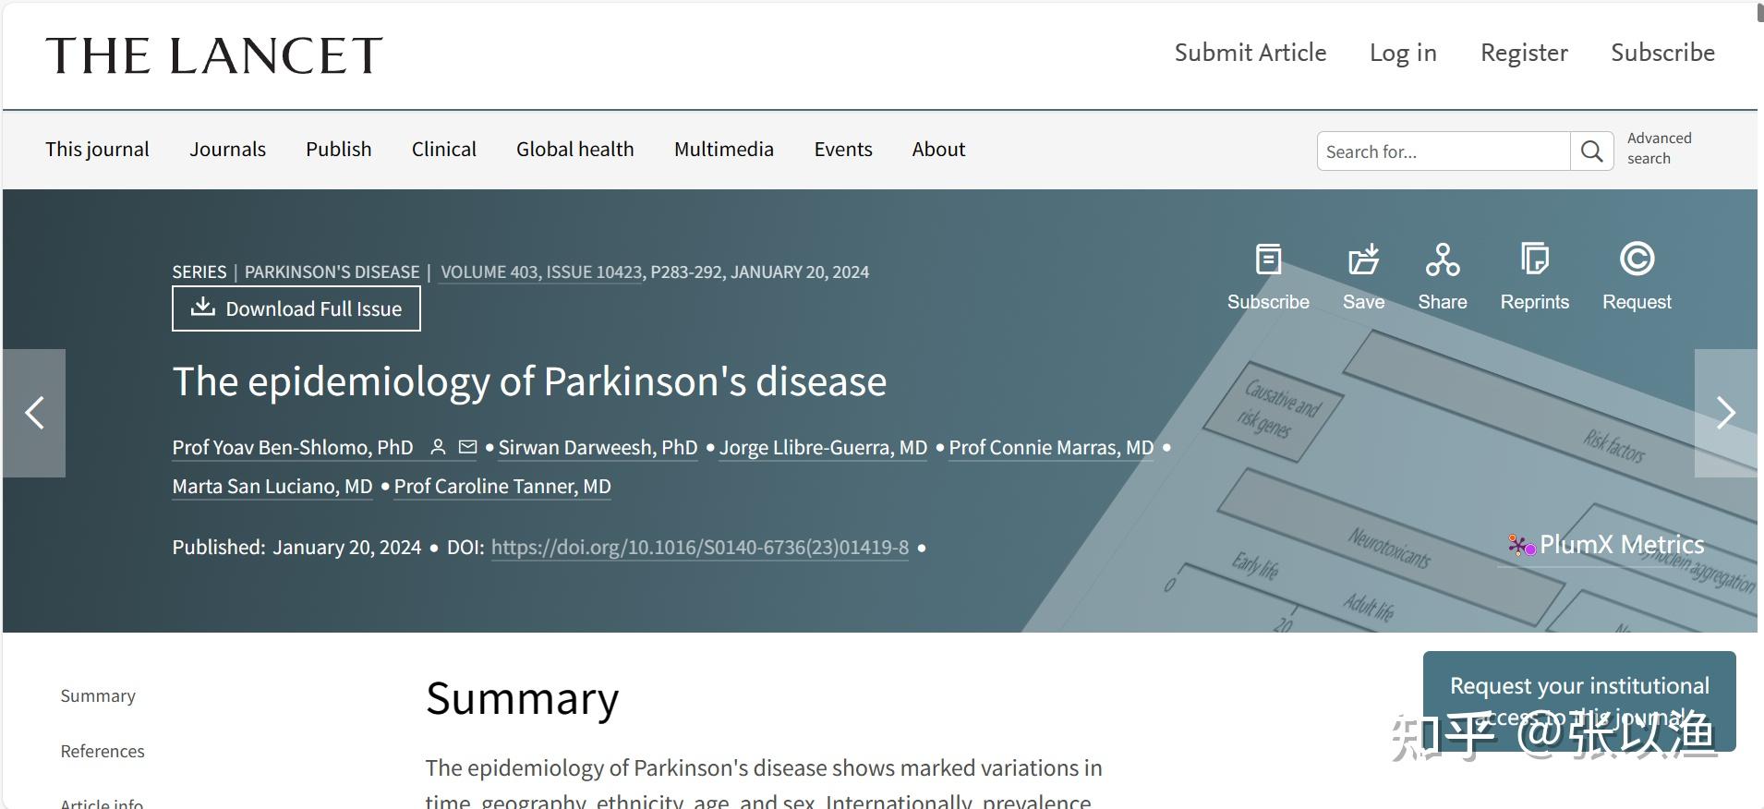Click the Subscribe icon in article banner

pyautogui.click(x=1268, y=260)
